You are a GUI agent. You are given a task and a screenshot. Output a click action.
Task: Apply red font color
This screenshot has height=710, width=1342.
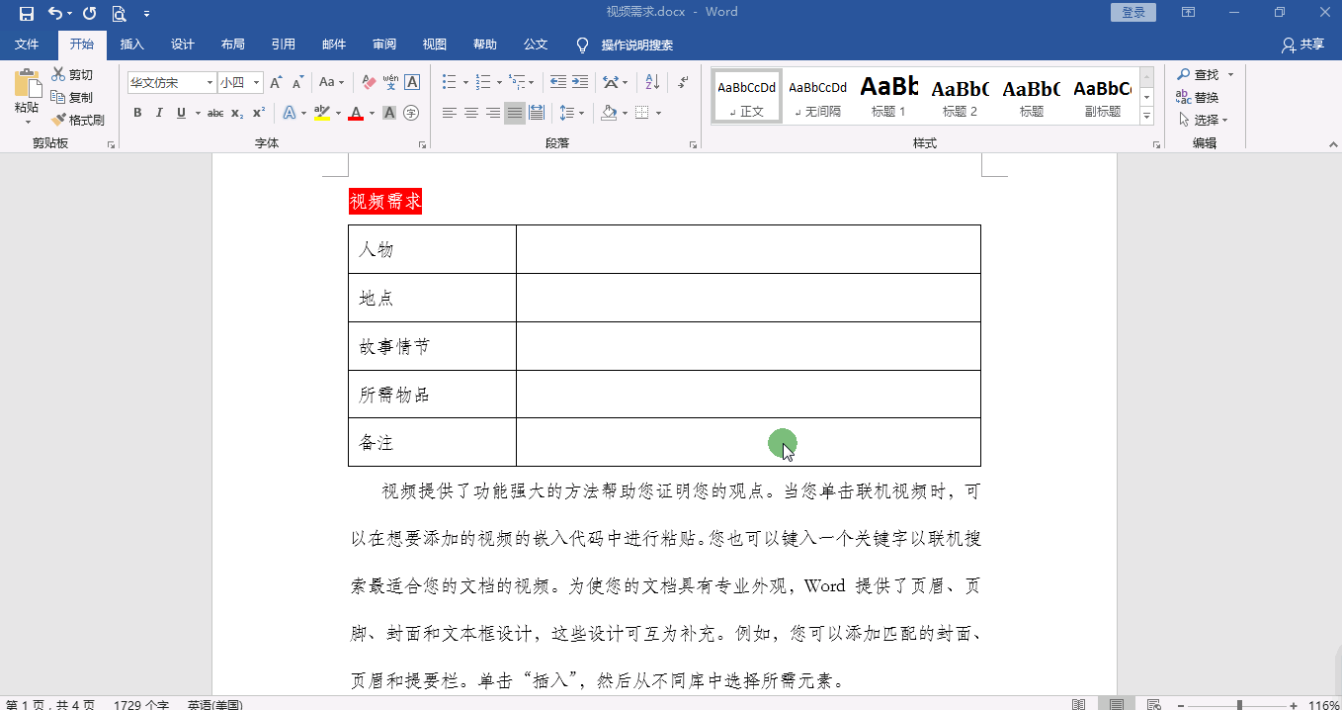click(356, 113)
